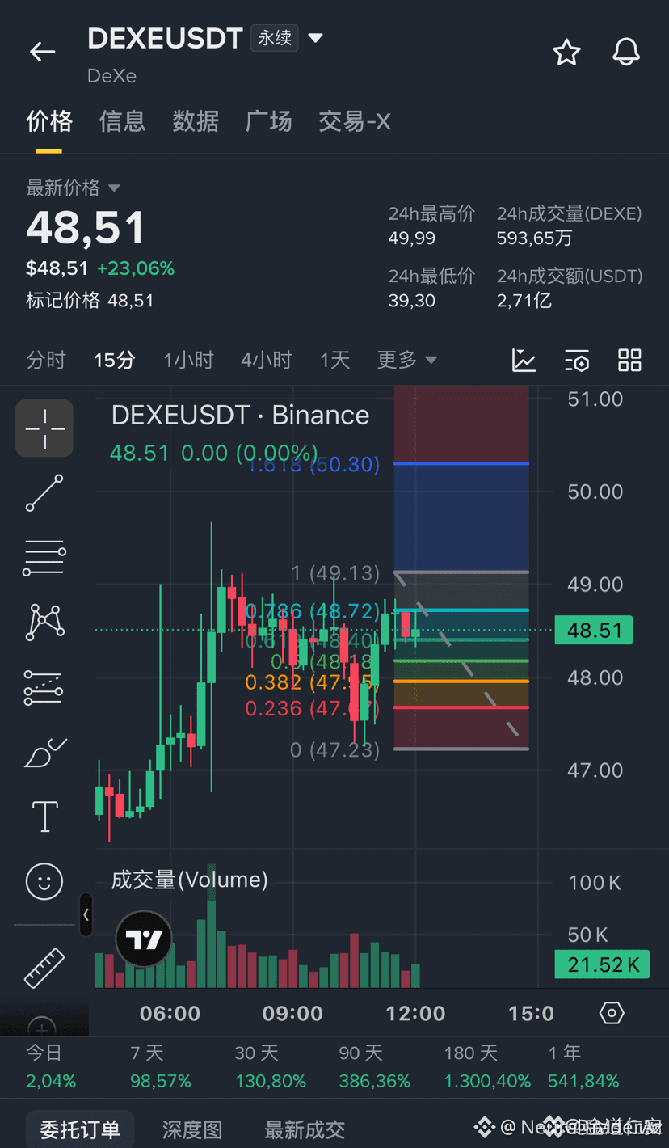
Task: Open the Fibonacci retracement lines tool
Action: pyautogui.click(x=44, y=558)
